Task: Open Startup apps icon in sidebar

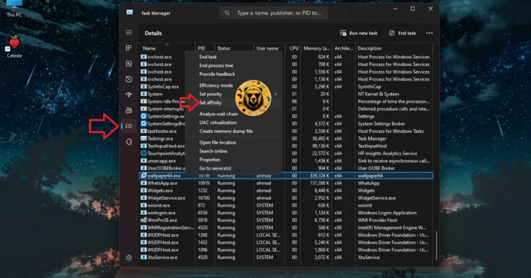Action: tap(129, 95)
